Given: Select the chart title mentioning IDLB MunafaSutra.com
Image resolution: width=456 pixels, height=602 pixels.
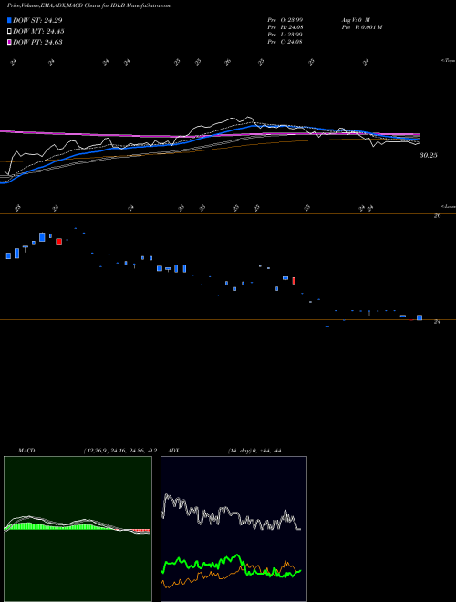Looking at the screenshot, I should [89, 5].
